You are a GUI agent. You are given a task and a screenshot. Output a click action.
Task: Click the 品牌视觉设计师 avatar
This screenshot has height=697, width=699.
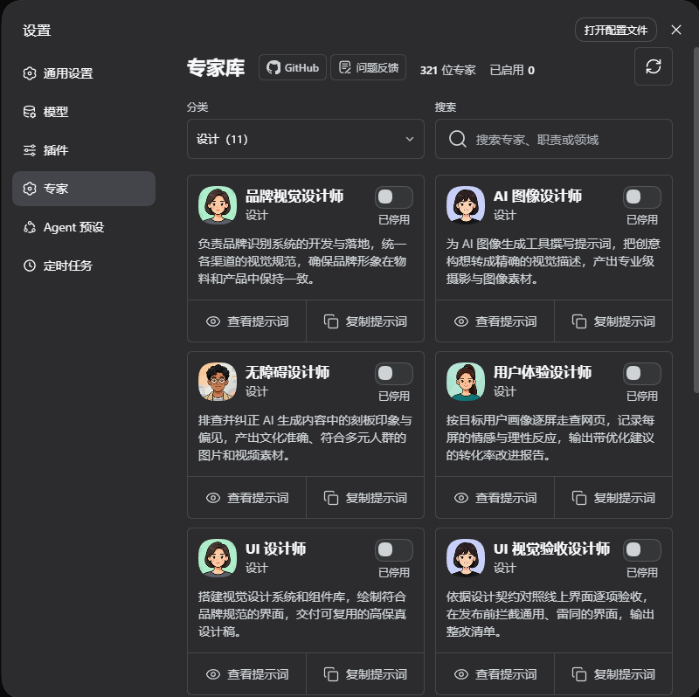click(x=218, y=205)
